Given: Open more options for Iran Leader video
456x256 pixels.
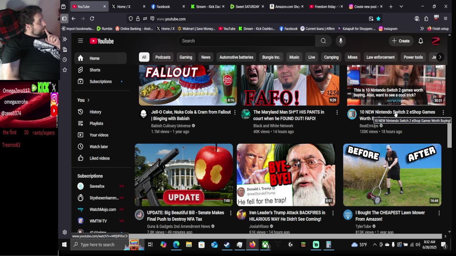Looking at the screenshot, I should pos(333,213).
